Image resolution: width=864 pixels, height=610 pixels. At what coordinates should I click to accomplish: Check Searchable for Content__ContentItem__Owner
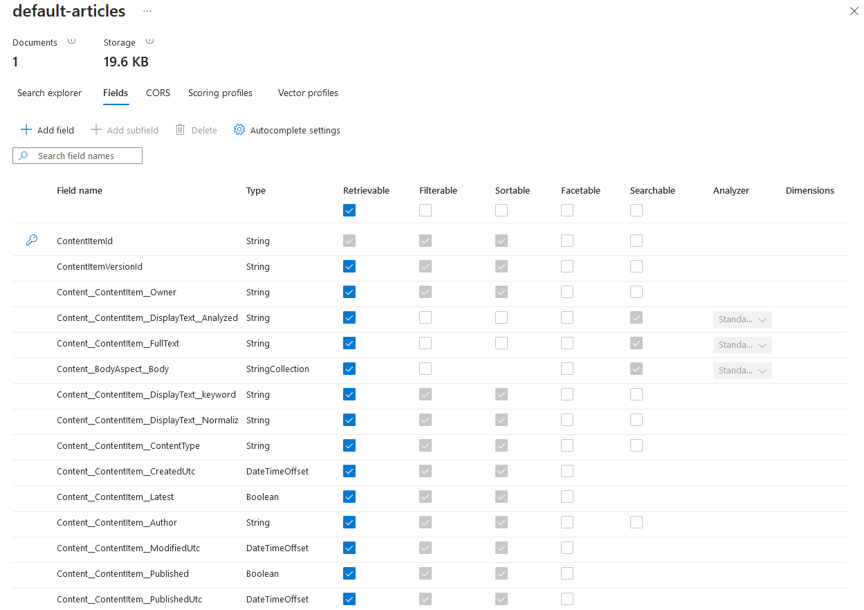(636, 292)
